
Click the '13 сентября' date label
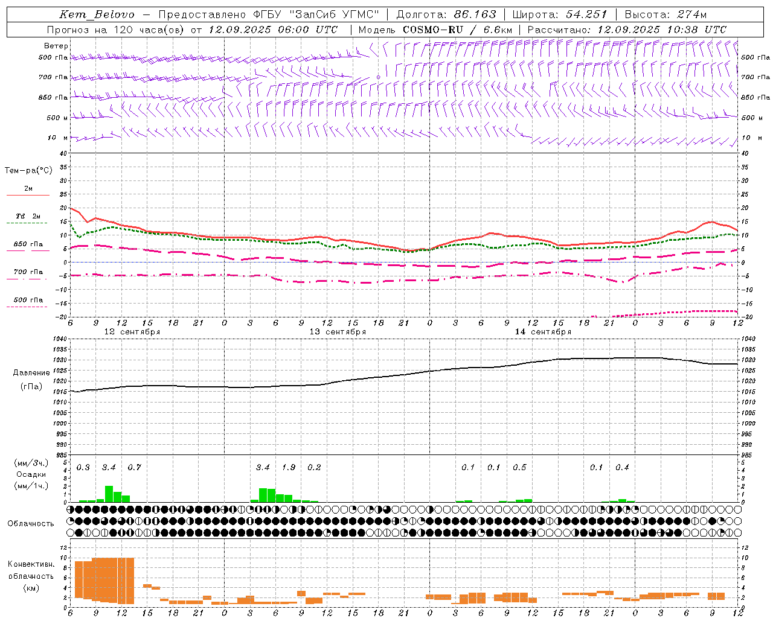click(338, 332)
